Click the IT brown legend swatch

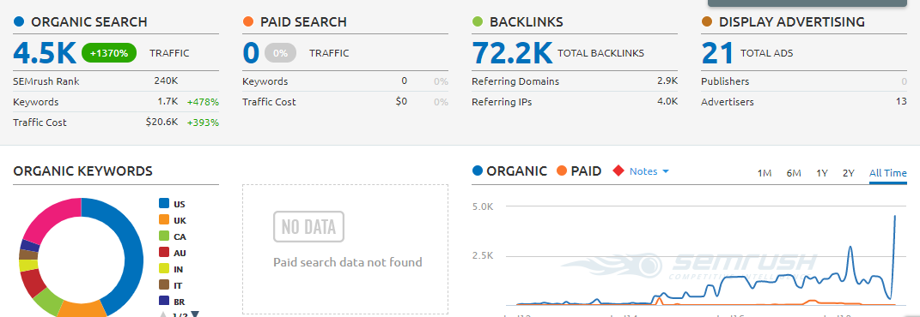[x=164, y=284]
